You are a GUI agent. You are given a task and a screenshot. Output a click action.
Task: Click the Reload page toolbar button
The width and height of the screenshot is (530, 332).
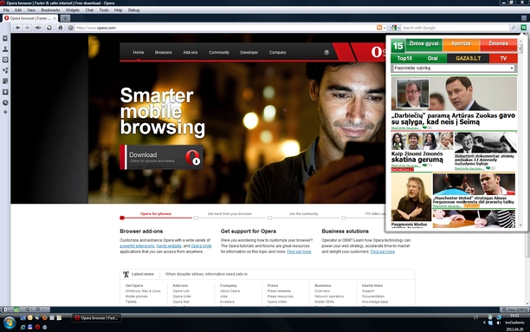point(49,28)
